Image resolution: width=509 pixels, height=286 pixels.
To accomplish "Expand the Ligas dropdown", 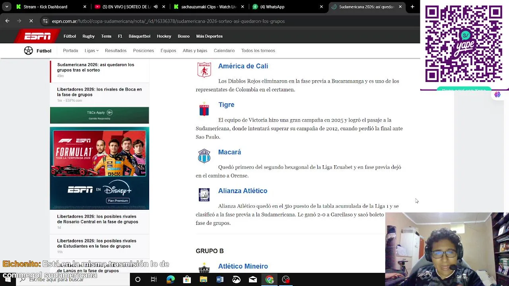I will pos(91,50).
